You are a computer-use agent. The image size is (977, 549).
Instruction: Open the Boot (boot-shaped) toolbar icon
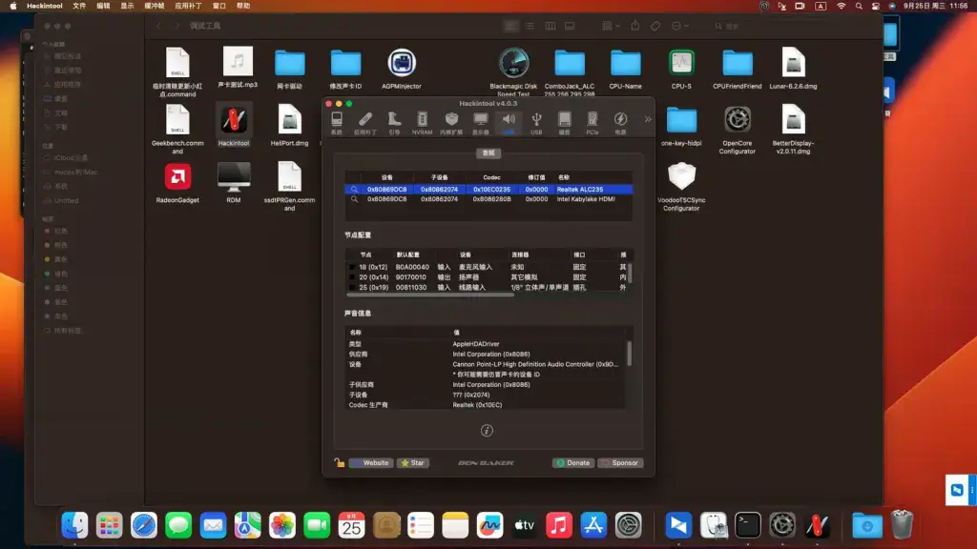pyautogui.click(x=394, y=123)
